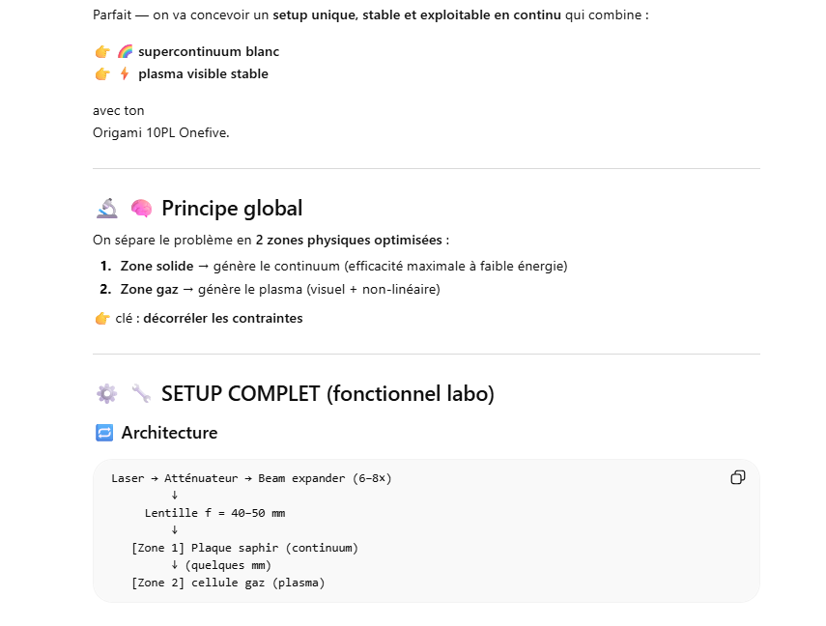Click the bold décorréler les contraintes text
The width and height of the screenshot is (826, 626).
point(223,319)
